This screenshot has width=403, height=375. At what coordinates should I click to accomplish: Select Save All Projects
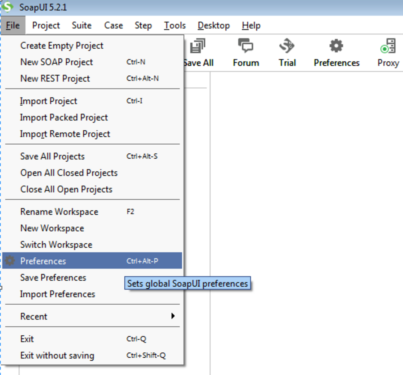tap(92, 156)
